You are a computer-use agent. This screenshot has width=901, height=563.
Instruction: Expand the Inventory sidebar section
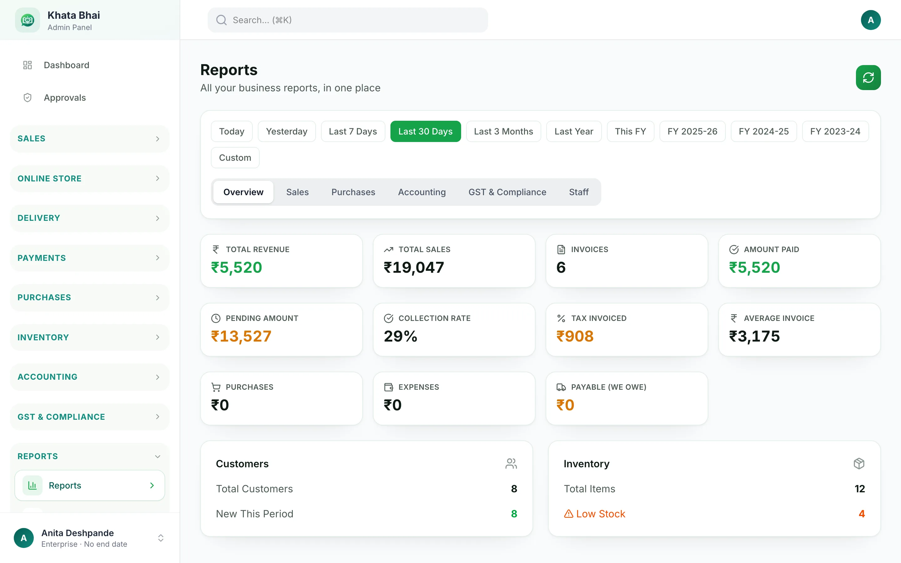click(90, 337)
